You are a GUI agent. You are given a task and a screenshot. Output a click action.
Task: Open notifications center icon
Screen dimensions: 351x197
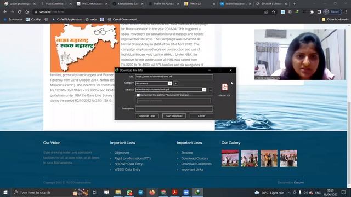[x=344, y=192]
